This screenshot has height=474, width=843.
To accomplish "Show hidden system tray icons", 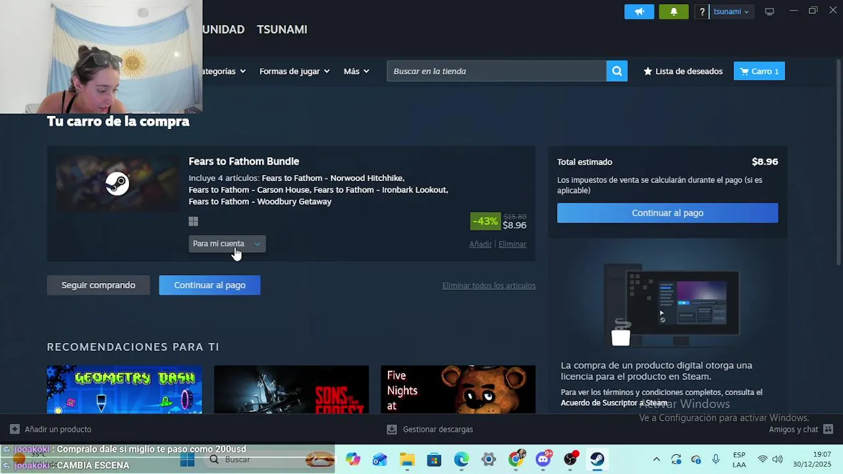I will (x=656, y=460).
